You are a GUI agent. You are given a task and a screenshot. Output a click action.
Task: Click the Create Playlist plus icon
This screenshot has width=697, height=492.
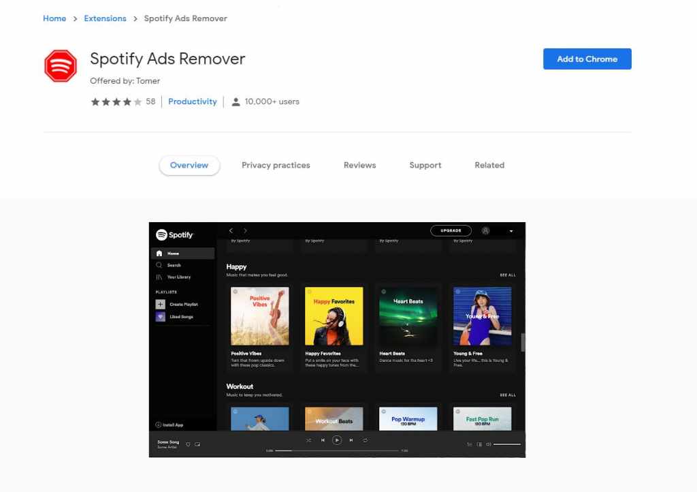[161, 305]
